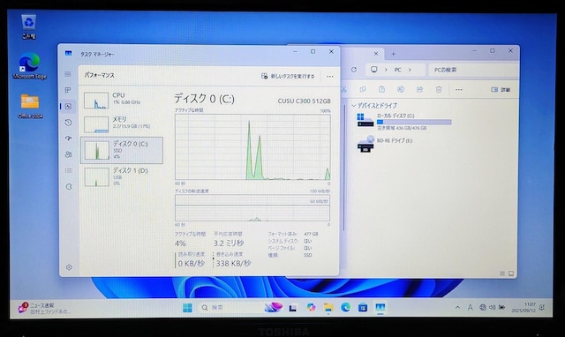Refresh the File Explorer view
565x337 pixels.
[354, 70]
